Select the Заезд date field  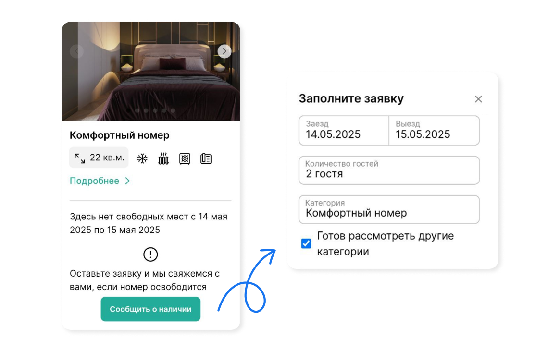[344, 130]
